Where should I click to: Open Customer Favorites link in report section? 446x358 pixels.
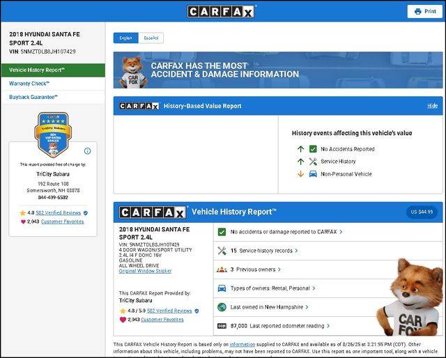[x=162, y=320]
